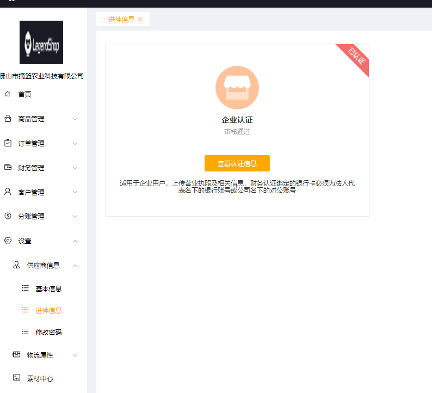432x393 pixels.
Task: Click the clipboard icon for 订单管理
Action: pyautogui.click(x=8, y=143)
